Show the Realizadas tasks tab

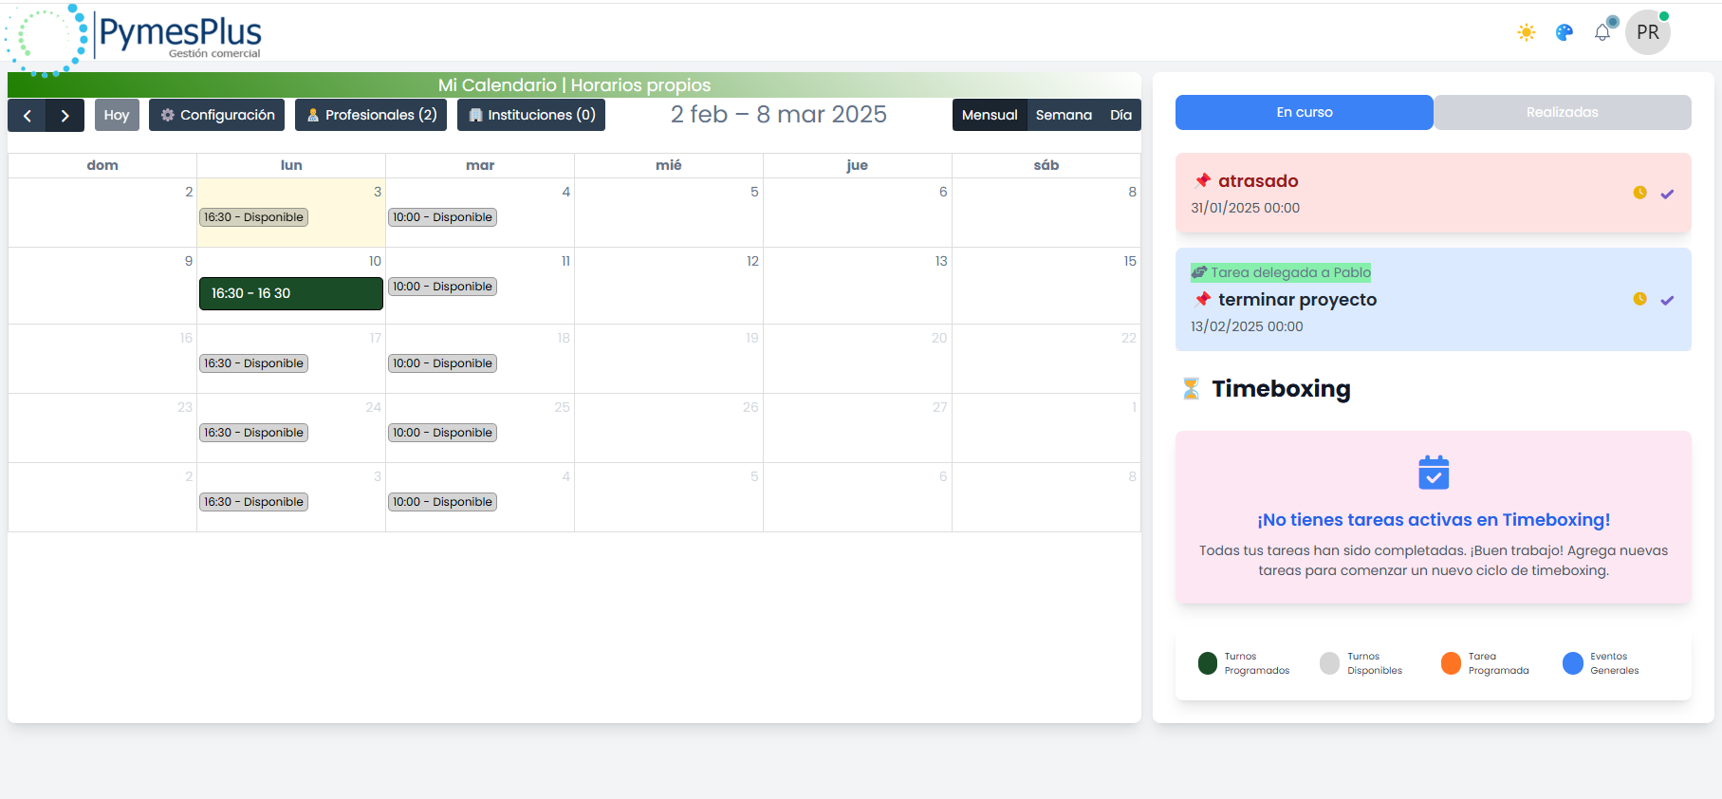[1562, 113]
